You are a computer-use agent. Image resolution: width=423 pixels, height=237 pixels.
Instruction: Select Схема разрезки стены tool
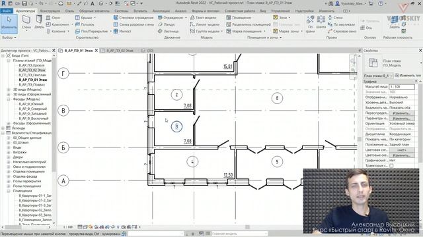coord(134,24)
